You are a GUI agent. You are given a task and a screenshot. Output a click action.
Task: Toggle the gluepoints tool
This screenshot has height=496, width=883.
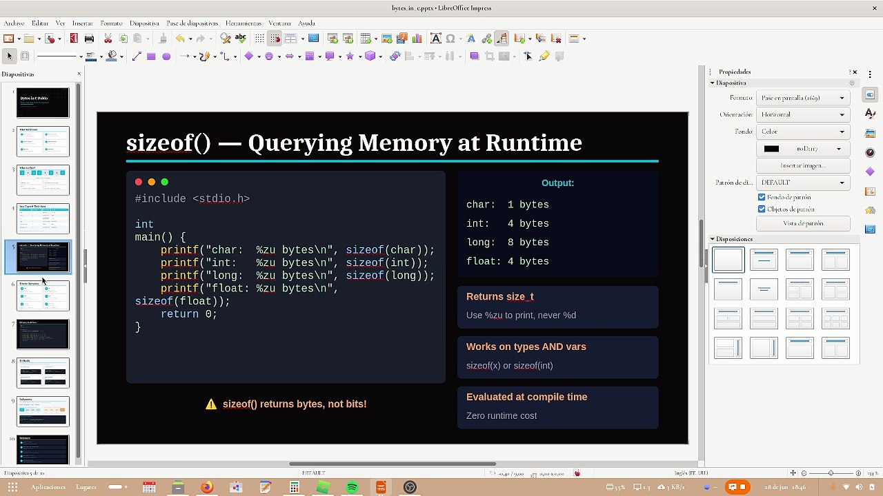tap(544, 56)
